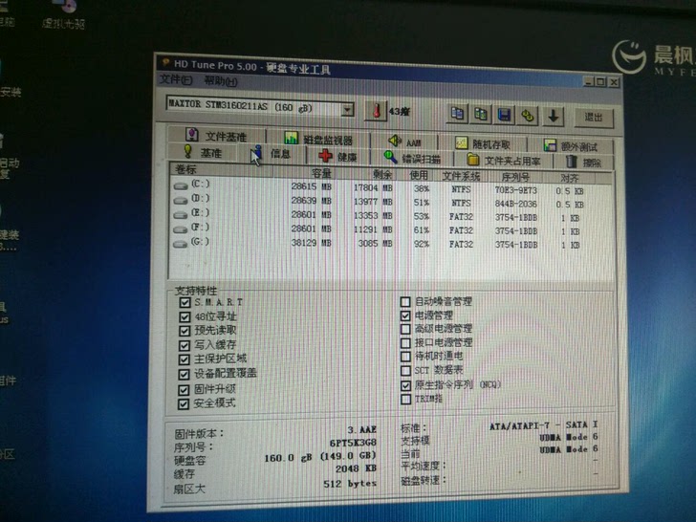This screenshot has height=522, width=696.
Task: Click the E: drive icon in the volume list
Action: click(x=181, y=215)
